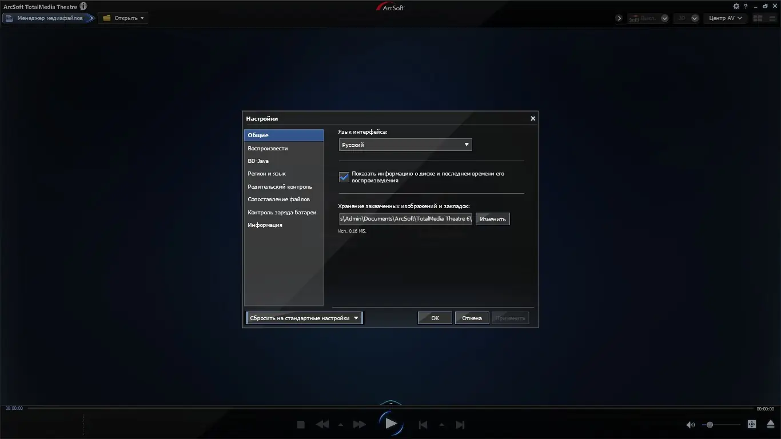Switch to grid thumbnail view icon
Image resolution: width=781 pixels, height=439 pixels.
point(758,18)
